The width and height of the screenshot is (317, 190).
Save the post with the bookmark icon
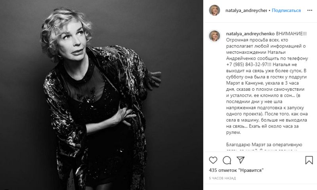(309, 160)
